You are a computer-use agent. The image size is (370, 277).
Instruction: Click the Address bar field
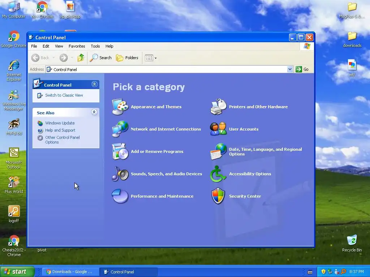point(169,69)
